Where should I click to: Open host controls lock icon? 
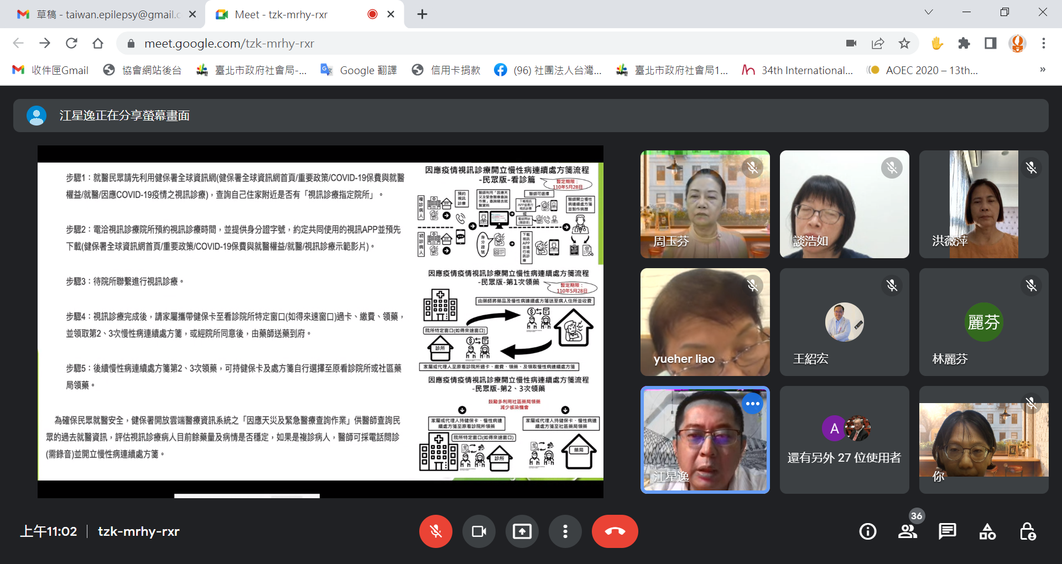point(1027,531)
